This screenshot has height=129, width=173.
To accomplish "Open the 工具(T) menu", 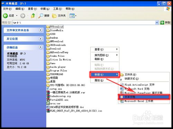I will [x=57, y=9].
